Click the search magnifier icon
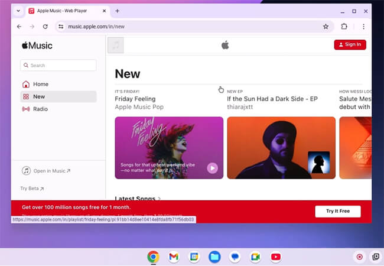The image size is (384, 266). 26,66
